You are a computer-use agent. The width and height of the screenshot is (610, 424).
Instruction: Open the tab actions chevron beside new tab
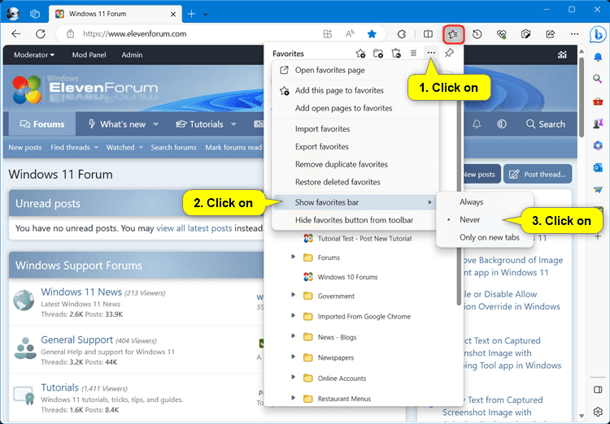tap(206, 15)
